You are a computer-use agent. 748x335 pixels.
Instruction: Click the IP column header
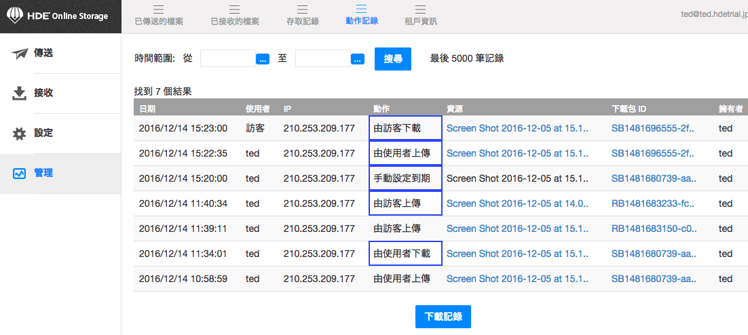287,109
